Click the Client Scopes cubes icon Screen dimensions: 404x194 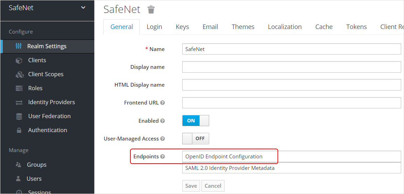pos(19,74)
